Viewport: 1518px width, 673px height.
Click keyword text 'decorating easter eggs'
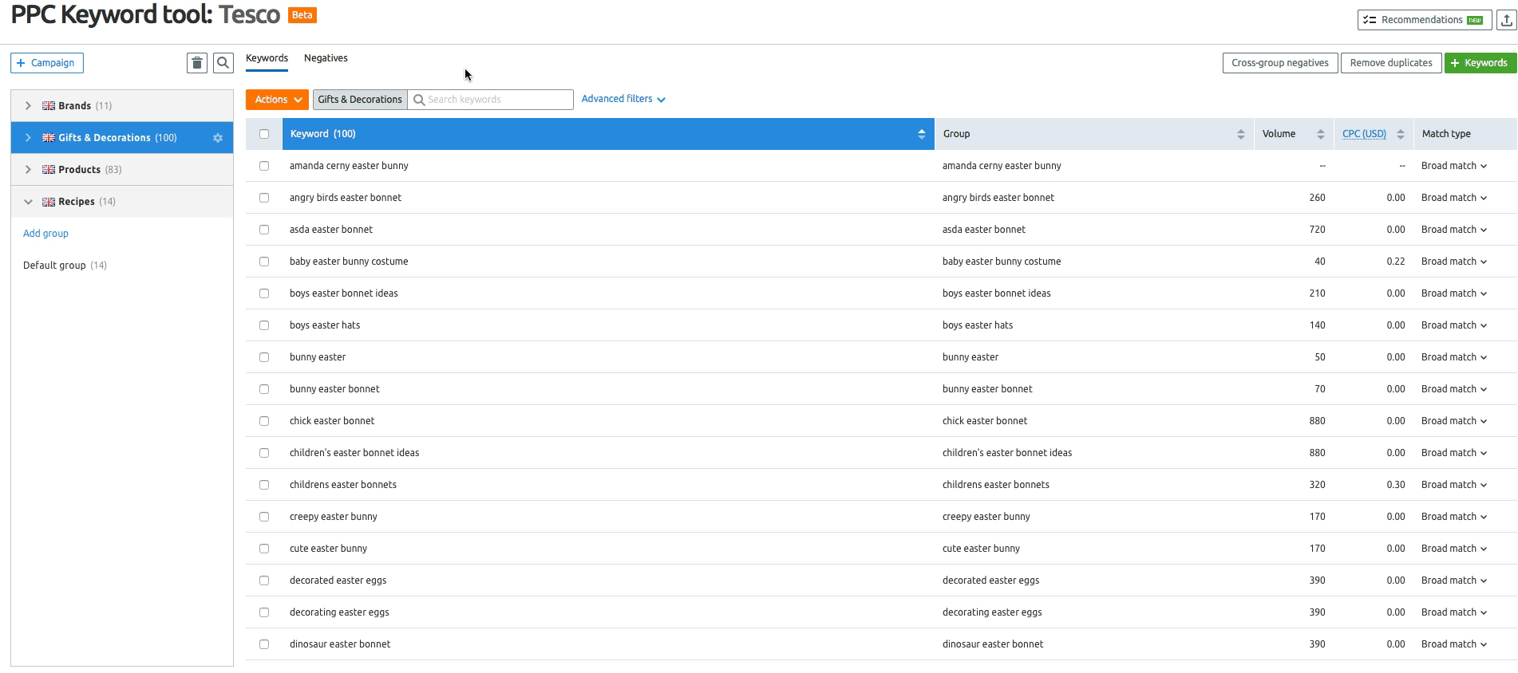339,612
